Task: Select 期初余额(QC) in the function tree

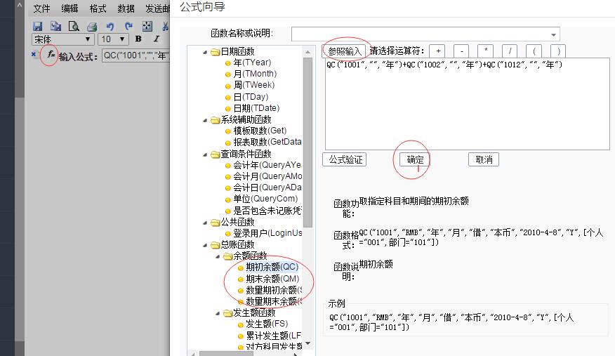Action: pyautogui.click(x=271, y=267)
